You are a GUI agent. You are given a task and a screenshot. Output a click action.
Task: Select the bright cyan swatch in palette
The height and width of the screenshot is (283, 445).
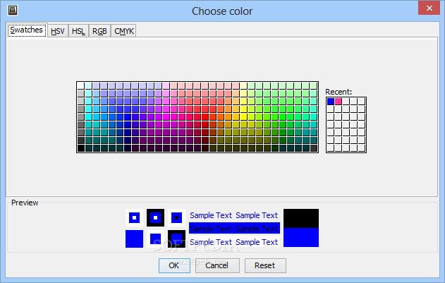tap(89, 116)
